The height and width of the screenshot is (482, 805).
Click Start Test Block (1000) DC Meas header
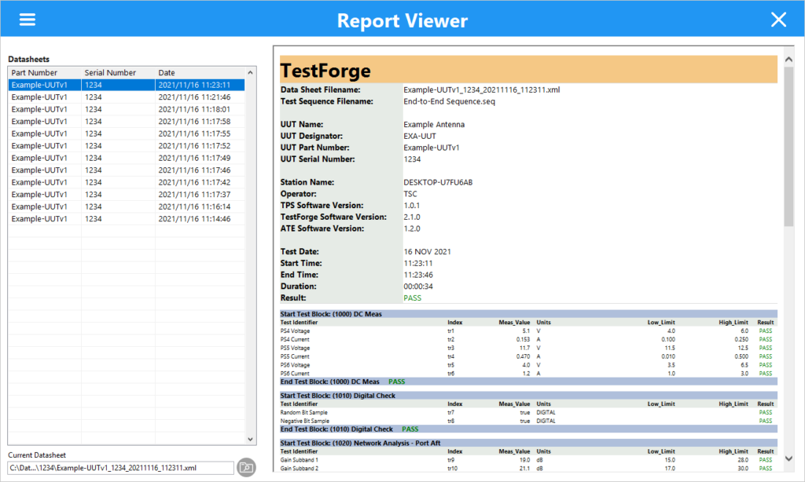pos(528,314)
